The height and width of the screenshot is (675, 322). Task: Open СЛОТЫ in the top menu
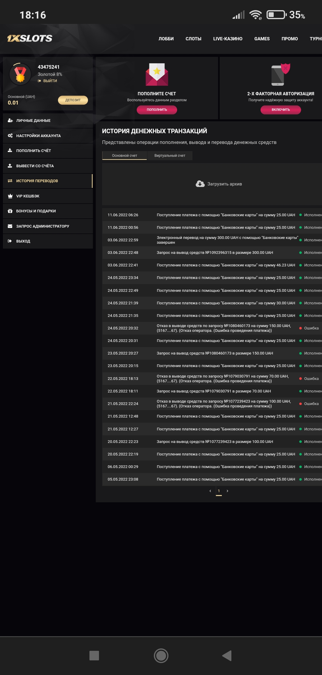[x=193, y=39]
